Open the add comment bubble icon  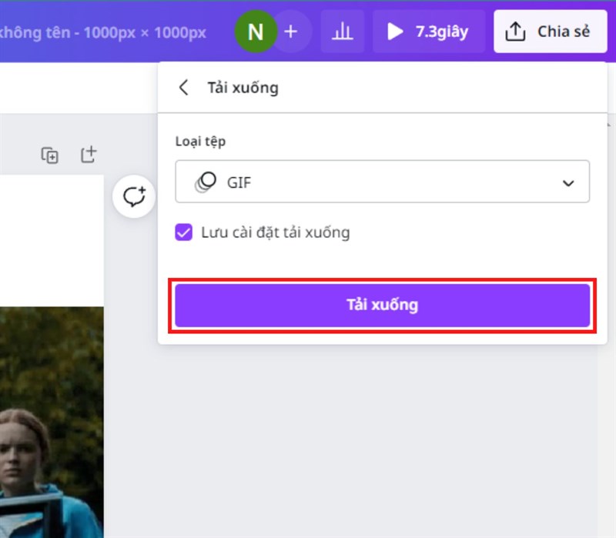(x=134, y=198)
